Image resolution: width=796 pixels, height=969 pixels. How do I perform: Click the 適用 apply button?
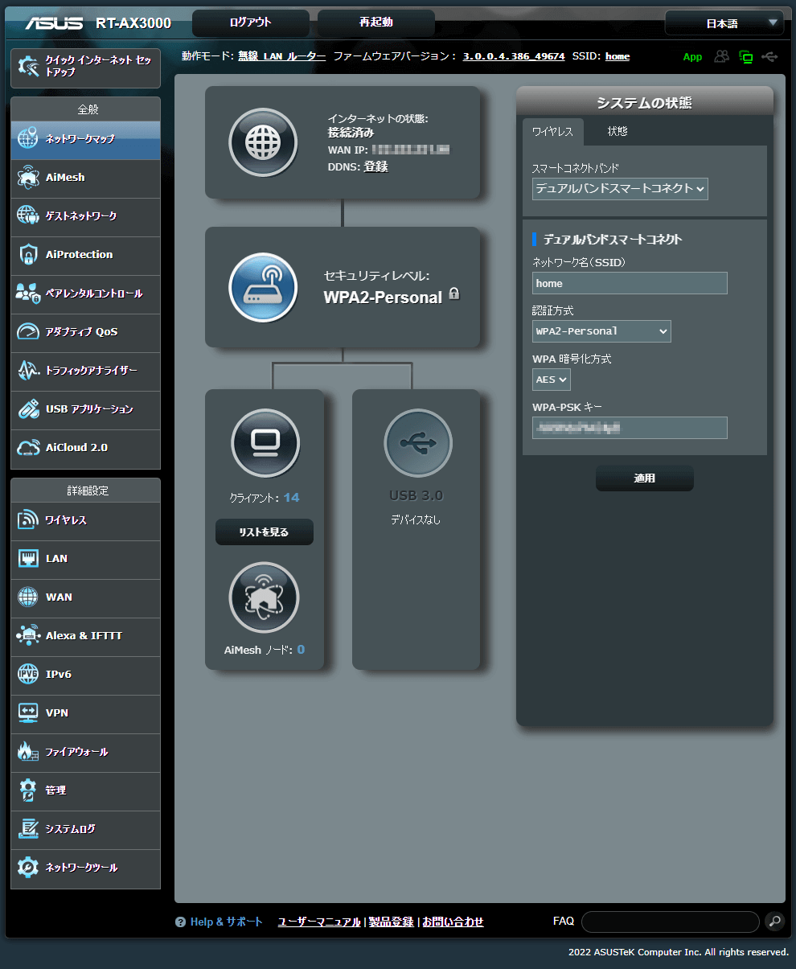pos(644,478)
